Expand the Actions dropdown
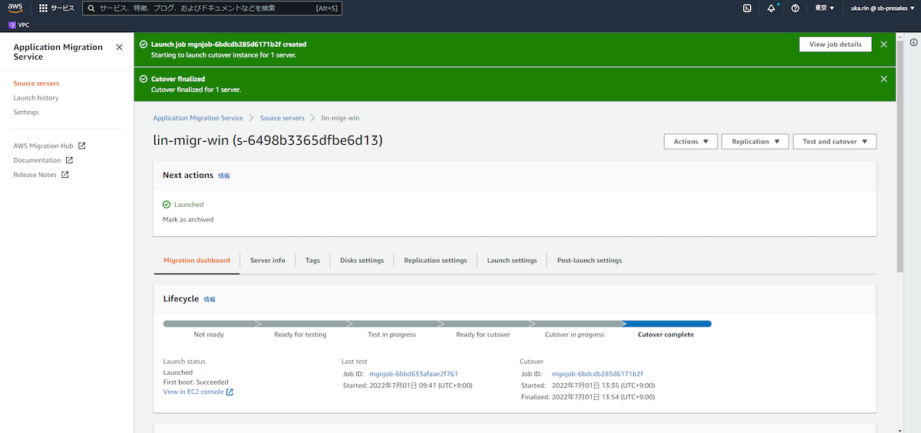The image size is (921, 433). pos(690,142)
